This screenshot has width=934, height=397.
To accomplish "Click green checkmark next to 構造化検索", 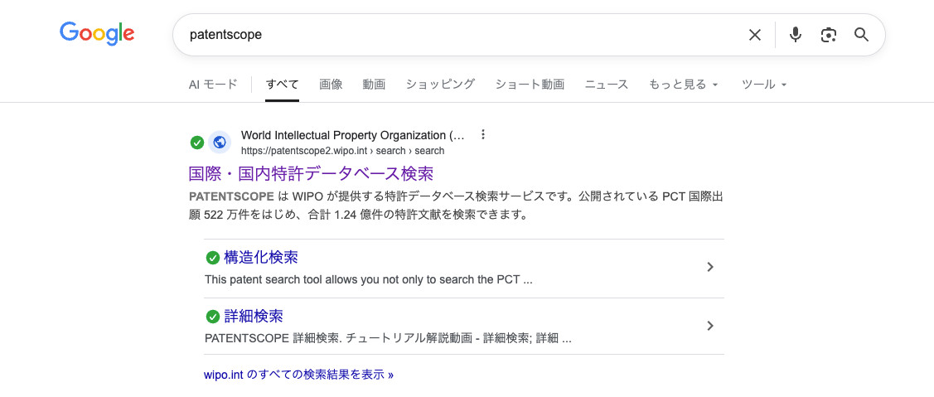I will coord(213,258).
